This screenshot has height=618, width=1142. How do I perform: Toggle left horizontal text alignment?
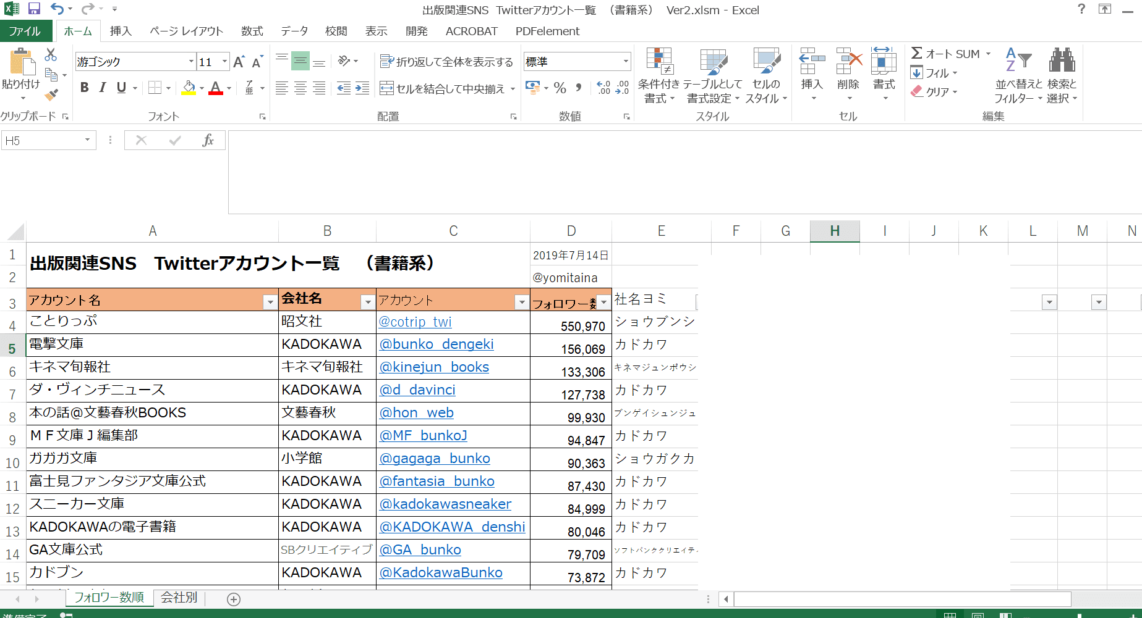coord(282,88)
